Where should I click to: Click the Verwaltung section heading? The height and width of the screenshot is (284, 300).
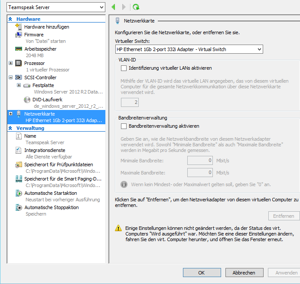30,128
